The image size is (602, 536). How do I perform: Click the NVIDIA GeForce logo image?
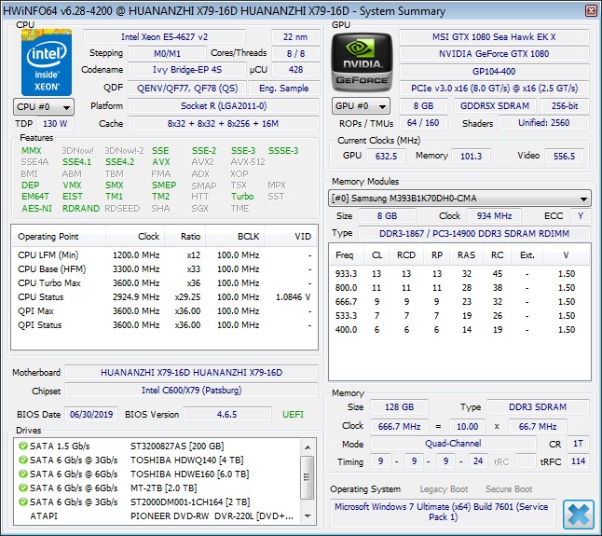pos(362,62)
